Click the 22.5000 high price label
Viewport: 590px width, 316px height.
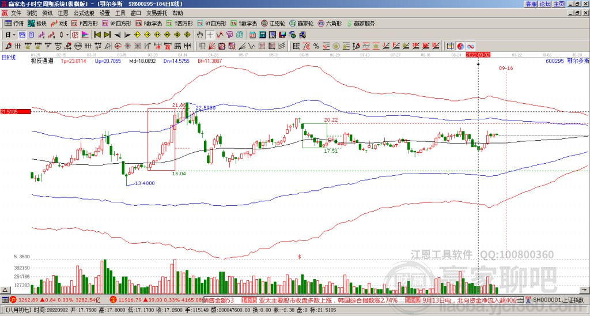coord(206,108)
